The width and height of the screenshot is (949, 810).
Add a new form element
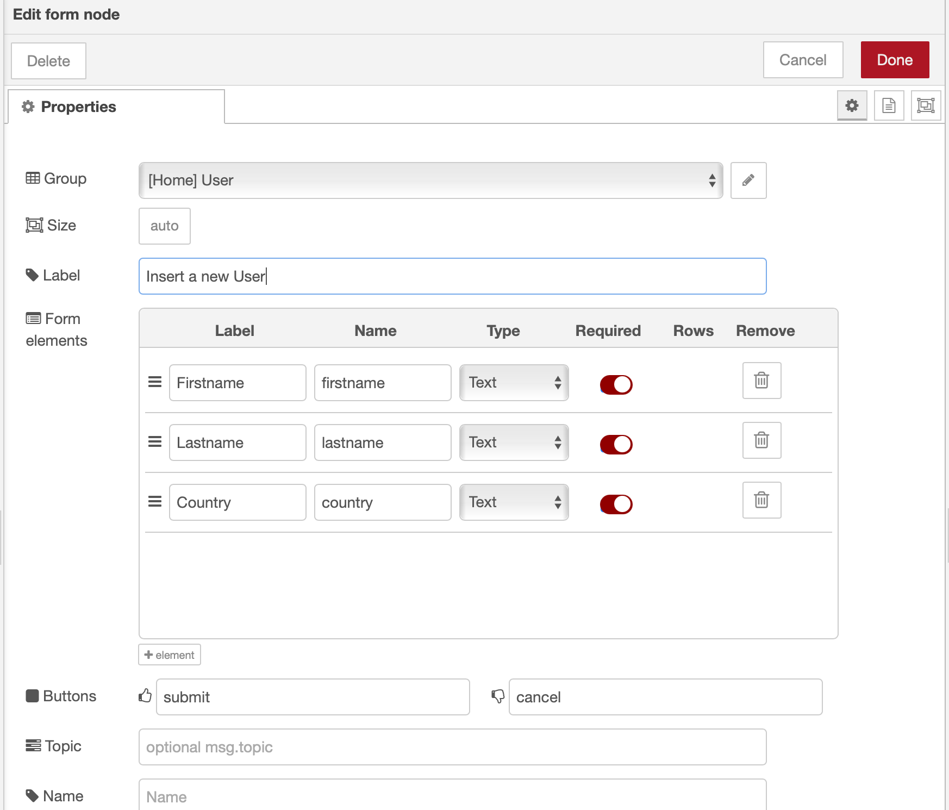click(x=170, y=655)
